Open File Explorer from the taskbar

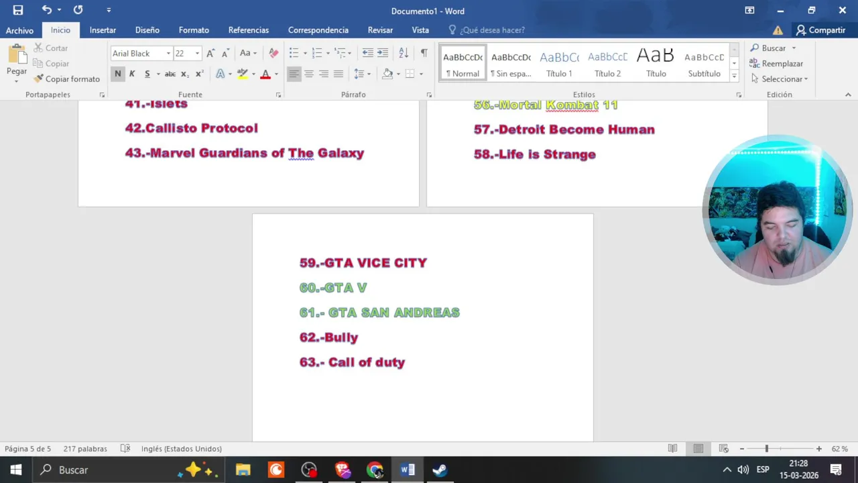point(243,470)
